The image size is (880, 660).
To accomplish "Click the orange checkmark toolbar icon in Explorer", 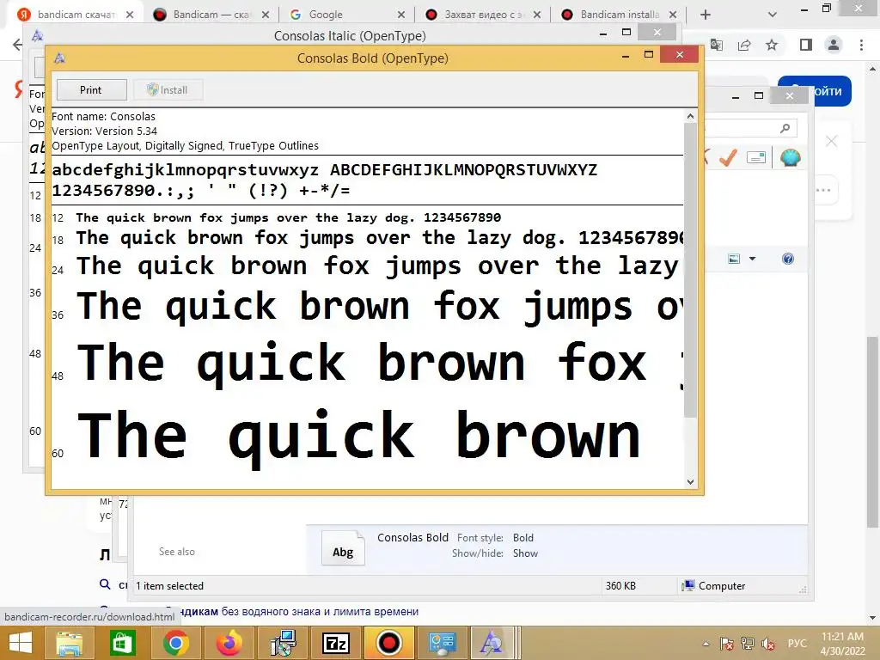I will (728, 158).
